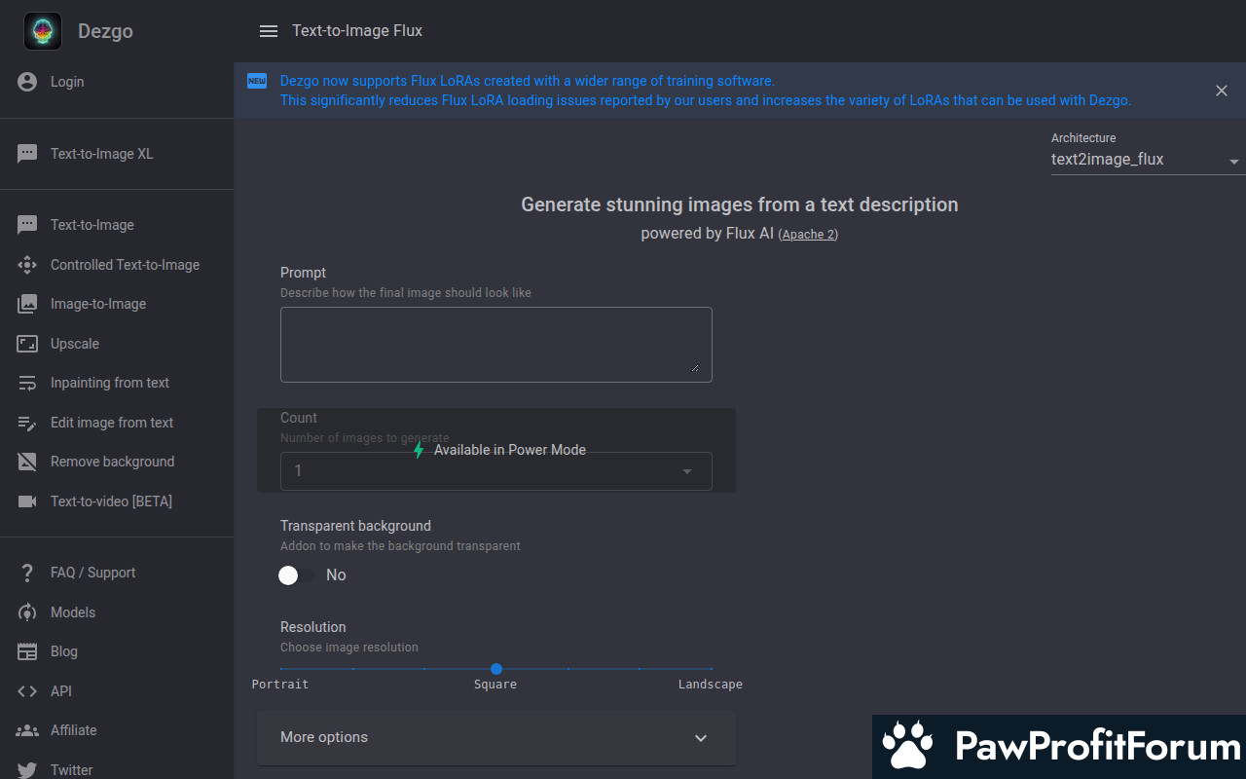Click the Image-to-Image photo icon
This screenshot has width=1246, height=779.
[27, 304]
